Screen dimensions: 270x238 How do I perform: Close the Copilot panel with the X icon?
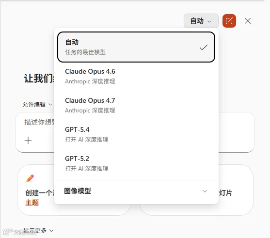click(248, 21)
